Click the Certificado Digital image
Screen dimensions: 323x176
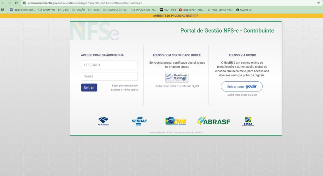177,77
